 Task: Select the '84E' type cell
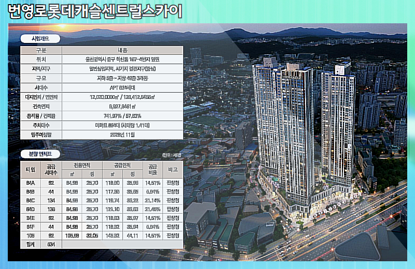pyautogui.click(x=31, y=218)
